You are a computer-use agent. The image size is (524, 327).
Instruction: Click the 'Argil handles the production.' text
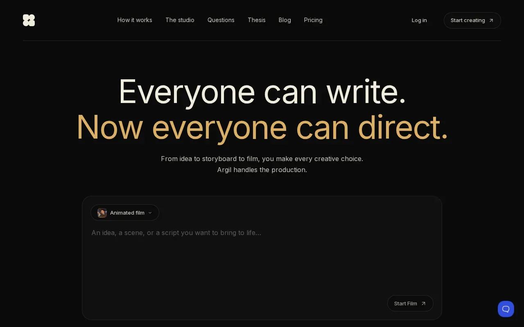point(262,170)
